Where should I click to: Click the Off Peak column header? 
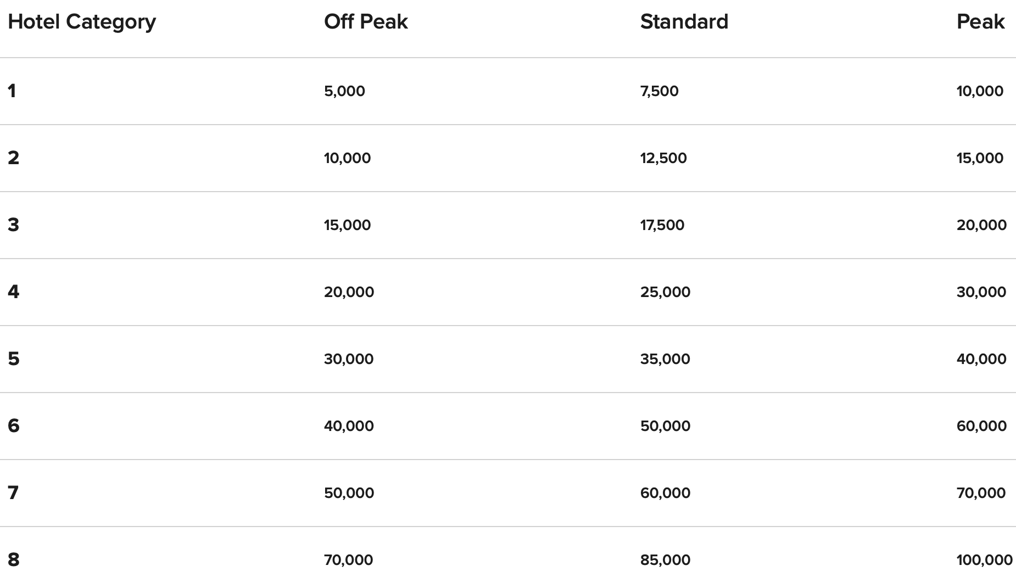click(x=366, y=22)
